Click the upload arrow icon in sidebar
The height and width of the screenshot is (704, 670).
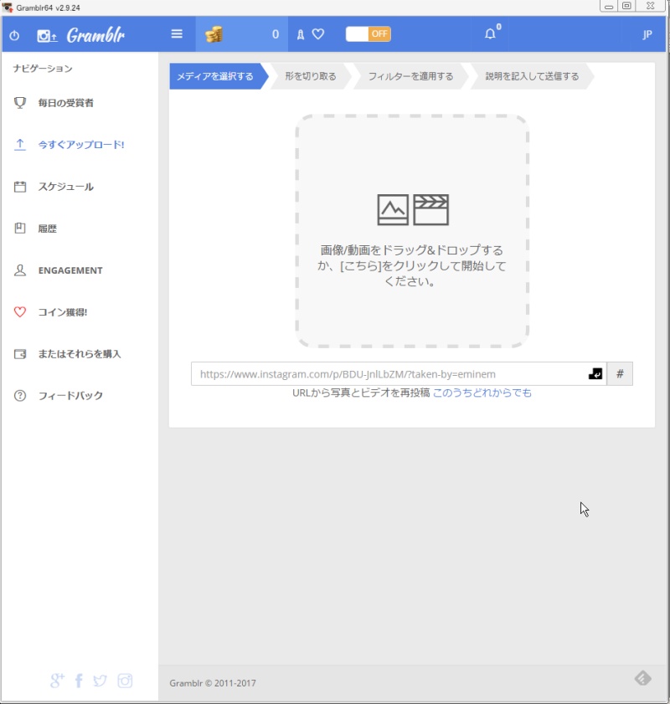pos(20,145)
